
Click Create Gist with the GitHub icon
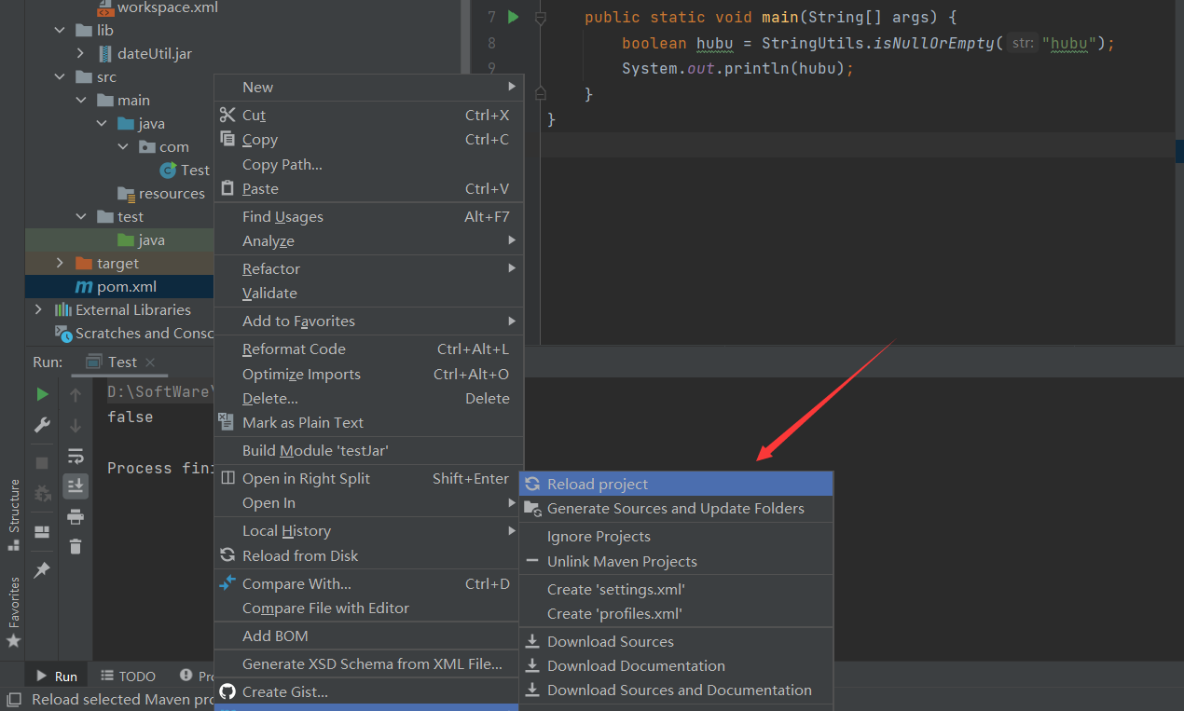pos(284,691)
